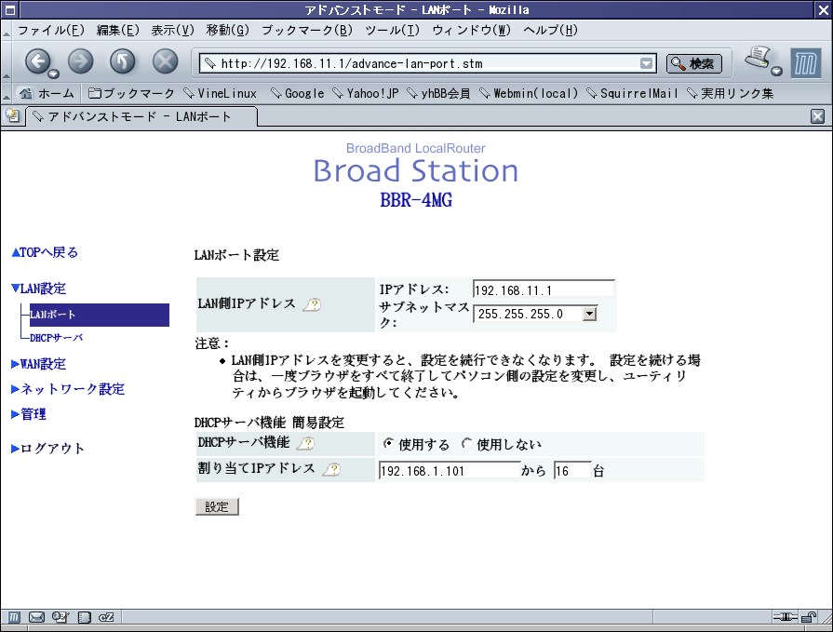Screen dimensions: 833x632
Task: Follow the ▲TOPへ戻る link
Action: tap(45, 252)
